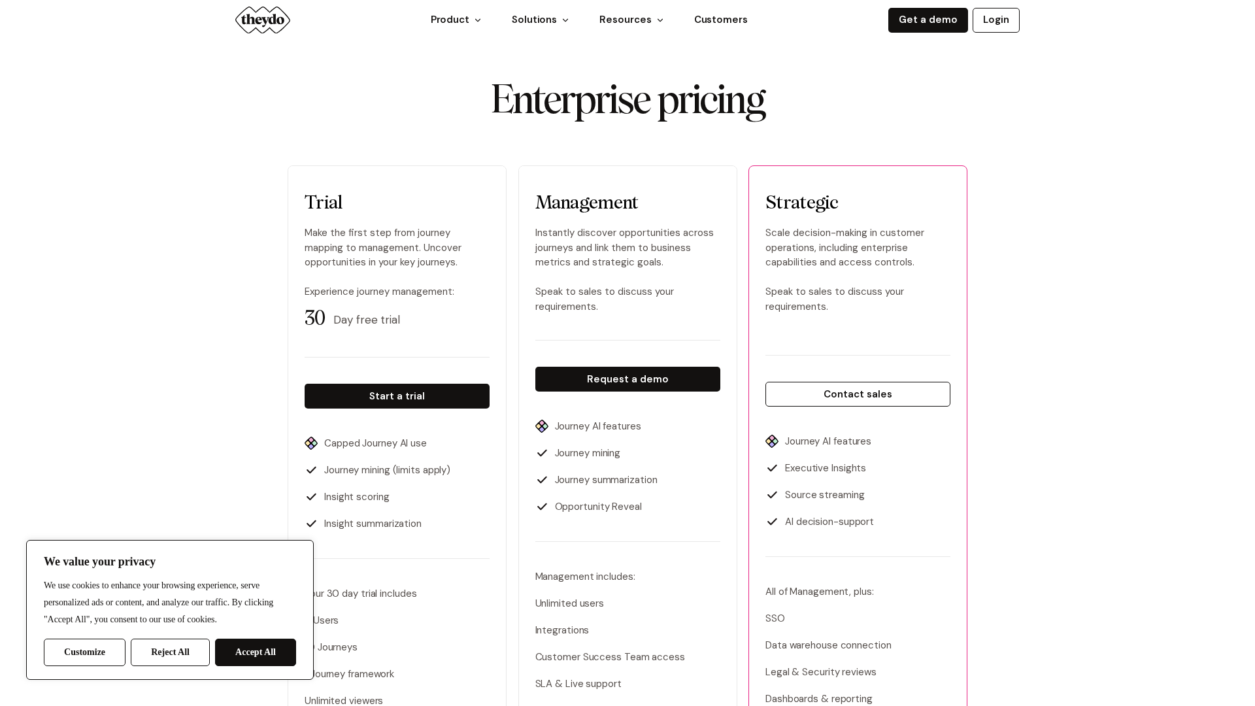
Task: Click the Journey AI features icon under Management
Action: pos(542,426)
